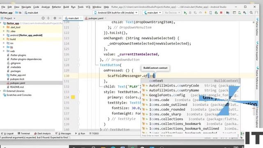
Task: Expand the ios folder
Action: pyautogui.click(x=4, y=43)
